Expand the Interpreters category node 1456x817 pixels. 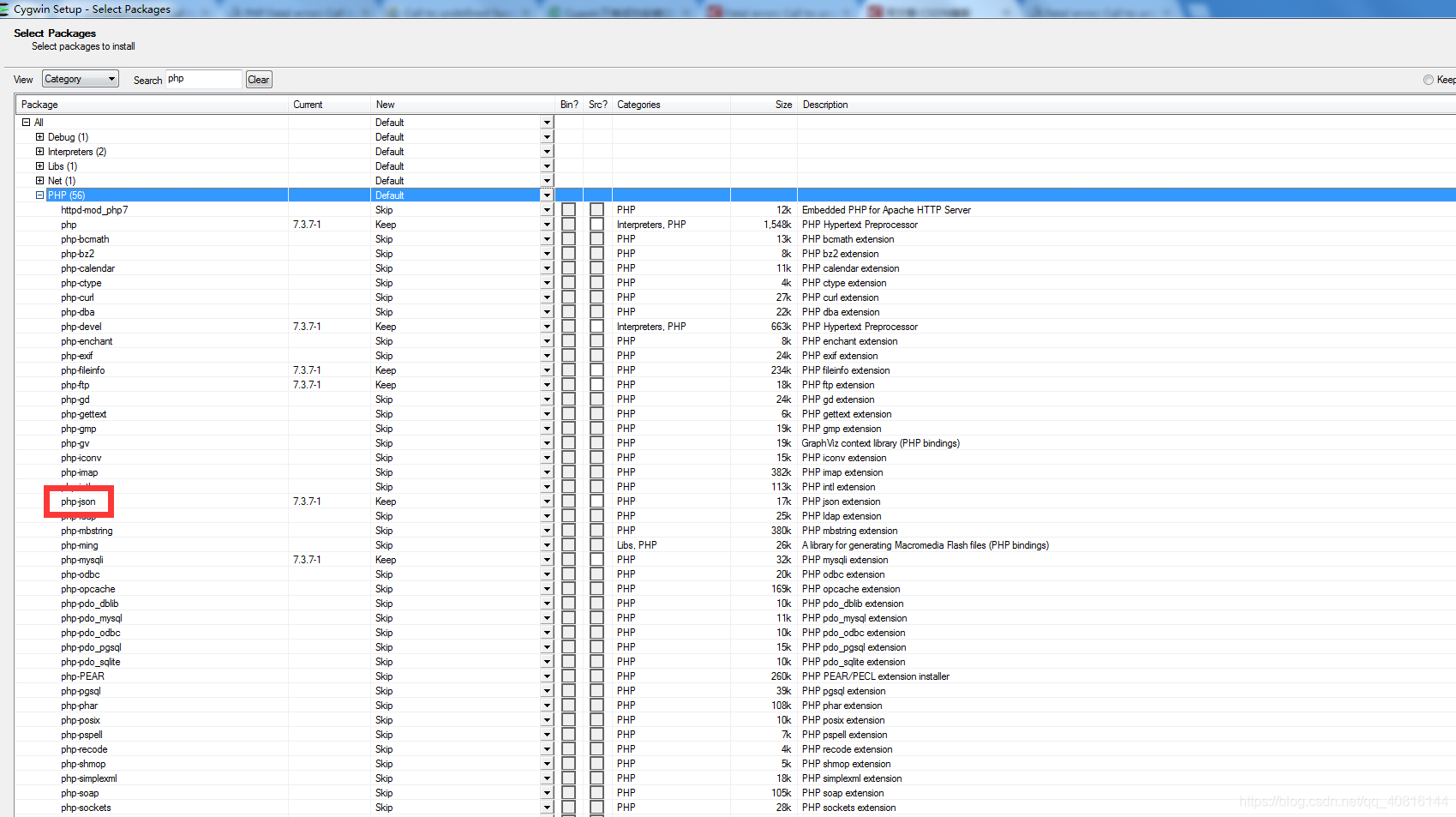point(39,151)
